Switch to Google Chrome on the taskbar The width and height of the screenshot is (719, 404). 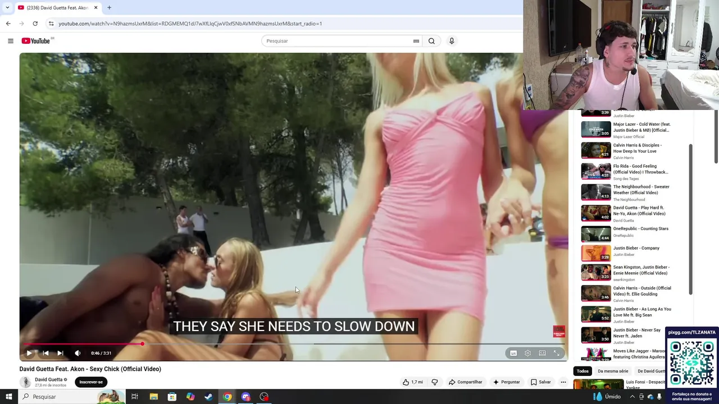point(227,397)
